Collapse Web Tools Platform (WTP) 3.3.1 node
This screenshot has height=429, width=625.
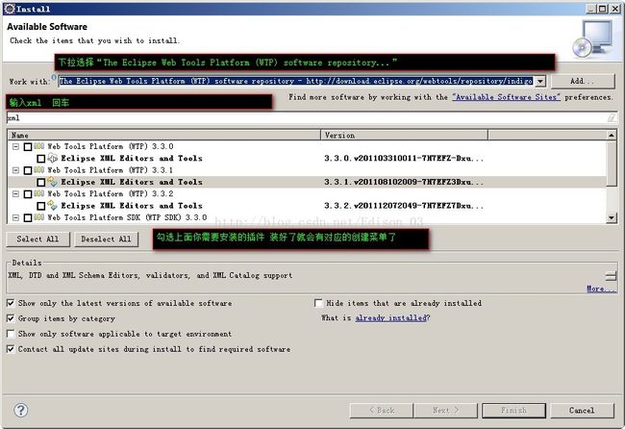click(15, 170)
